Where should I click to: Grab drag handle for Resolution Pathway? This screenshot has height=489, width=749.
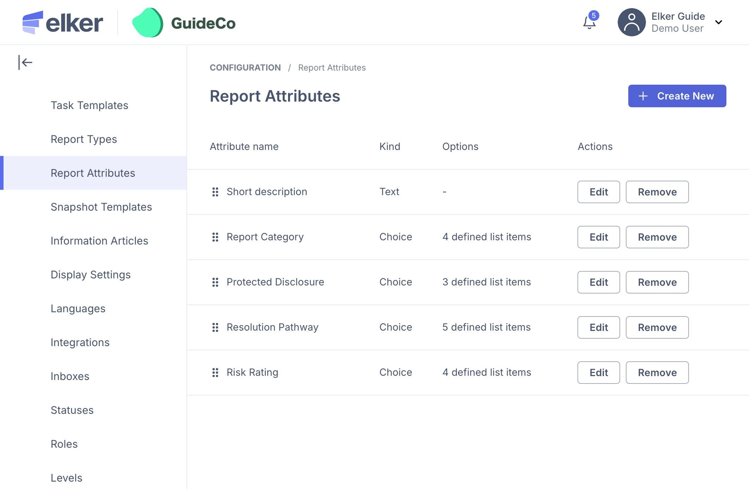[x=215, y=327]
